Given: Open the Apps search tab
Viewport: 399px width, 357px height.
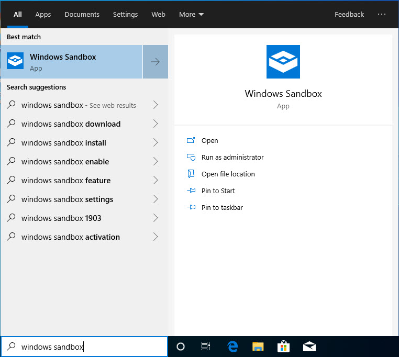Looking at the screenshot, I should [43, 15].
